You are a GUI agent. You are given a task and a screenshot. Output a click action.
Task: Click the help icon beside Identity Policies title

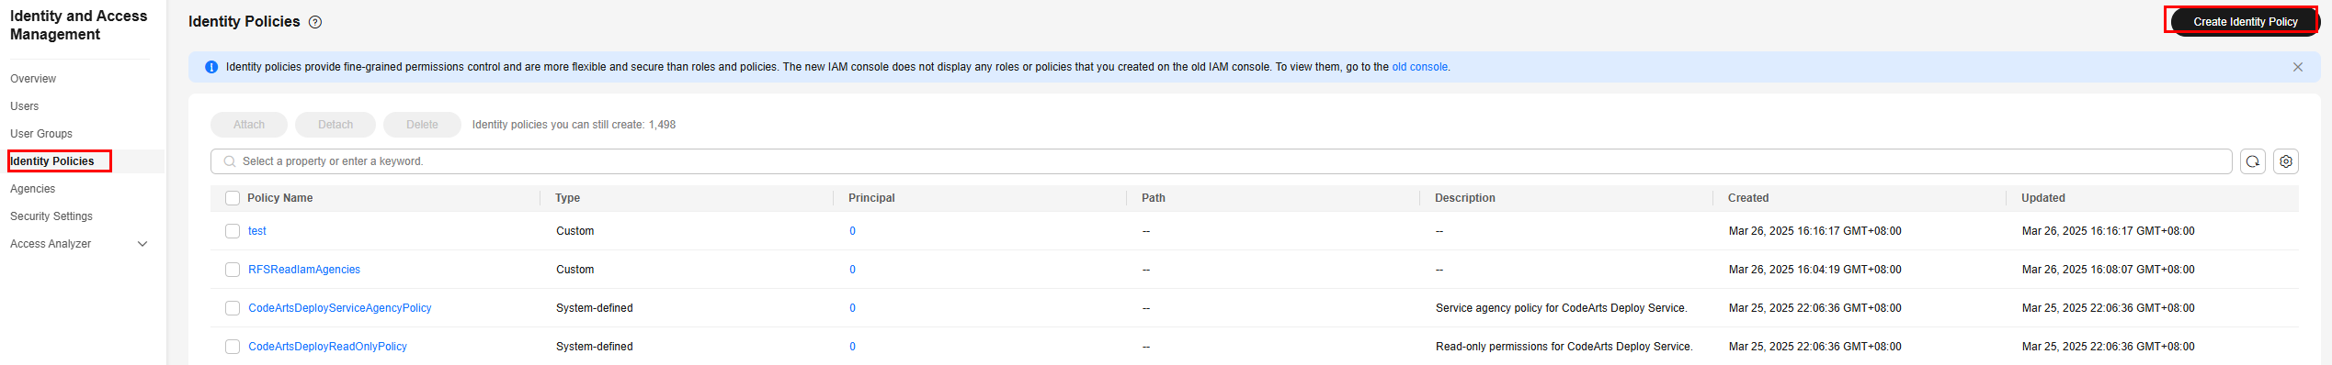[315, 22]
